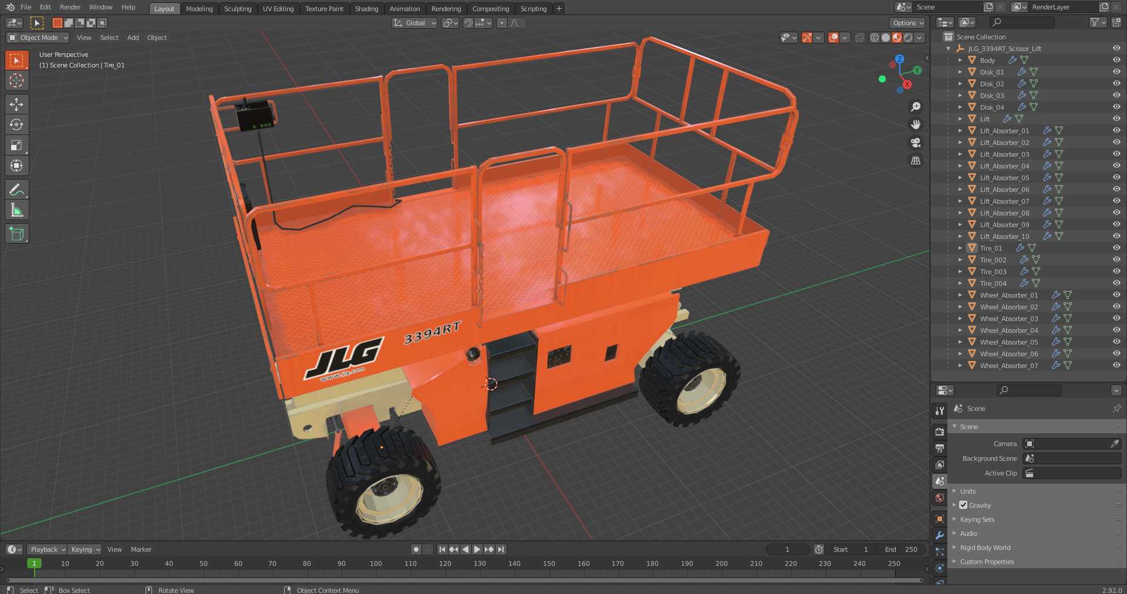
Task: Pin the Scene properties panel
Action: pos(1116,409)
